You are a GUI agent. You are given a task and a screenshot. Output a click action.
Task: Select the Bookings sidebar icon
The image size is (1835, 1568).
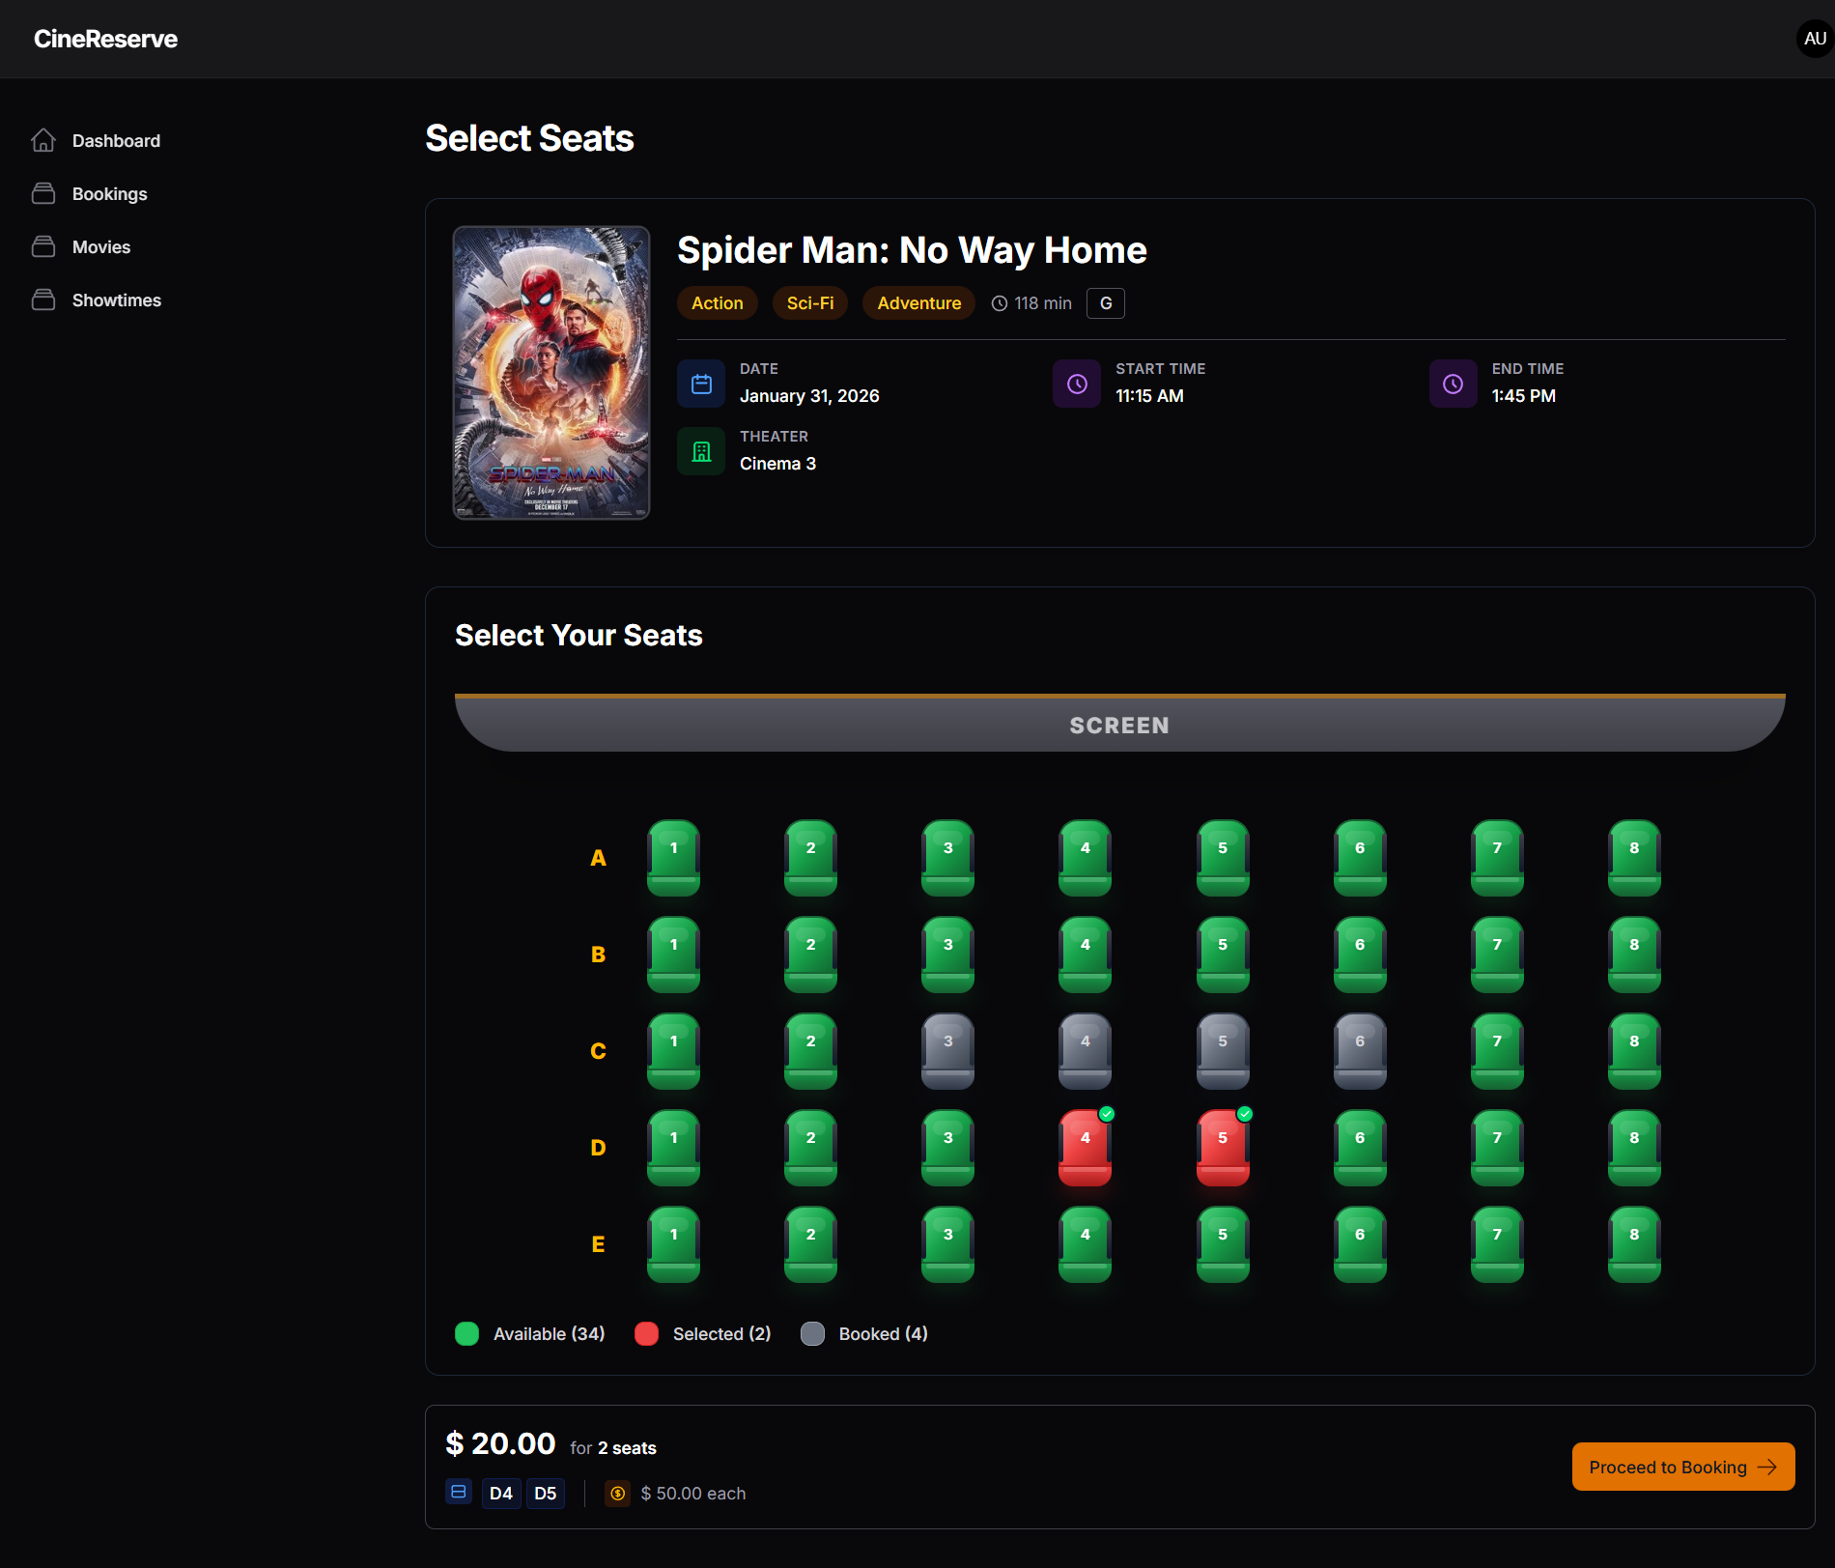coord(43,193)
